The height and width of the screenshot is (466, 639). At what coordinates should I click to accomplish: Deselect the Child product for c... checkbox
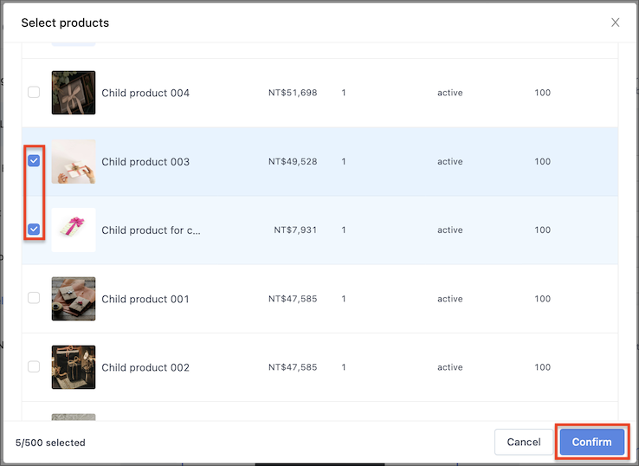[34, 230]
